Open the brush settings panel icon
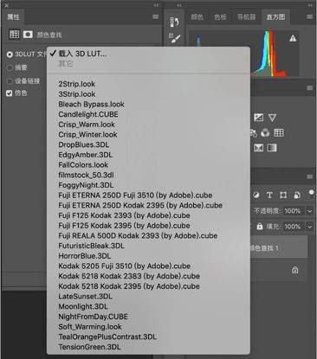317x359 pixels. pos(174,38)
